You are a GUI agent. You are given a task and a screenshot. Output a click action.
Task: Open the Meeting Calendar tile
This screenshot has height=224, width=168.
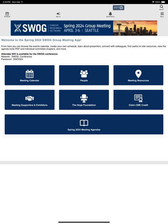click(29, 75)
